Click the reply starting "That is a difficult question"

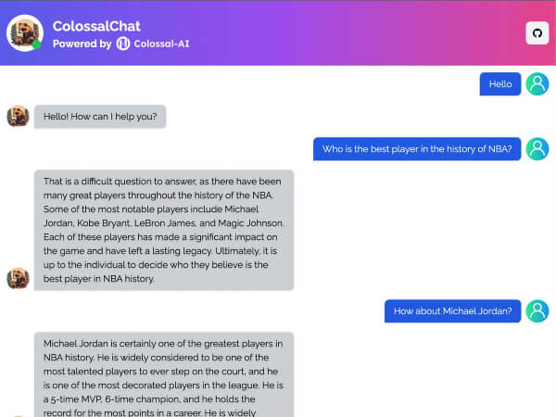click(x=163, y=230)
